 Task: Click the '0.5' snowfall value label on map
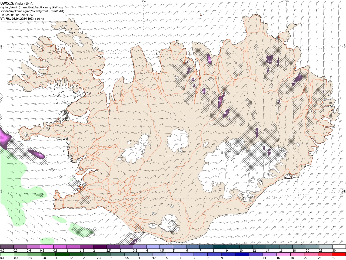coord(209,59)
